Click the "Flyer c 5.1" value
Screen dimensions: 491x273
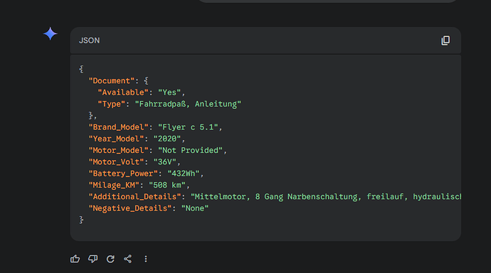tap(188, 127)
